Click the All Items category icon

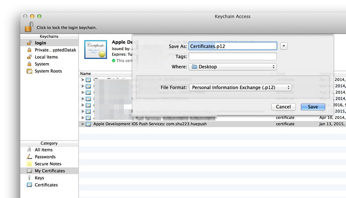(x=29, y=150)
